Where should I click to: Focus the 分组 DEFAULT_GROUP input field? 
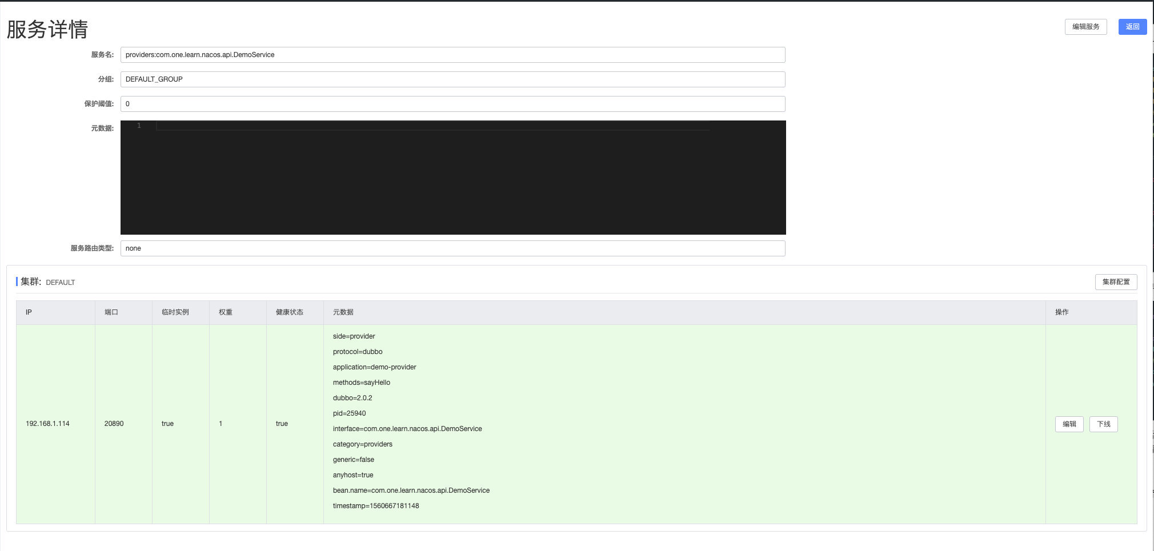452,79
